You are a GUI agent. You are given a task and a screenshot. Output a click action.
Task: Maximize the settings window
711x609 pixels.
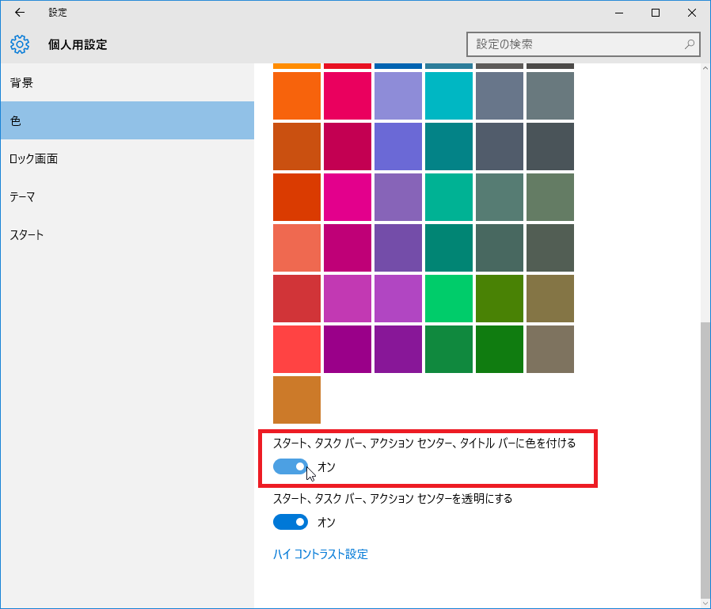tap(656, 13)
